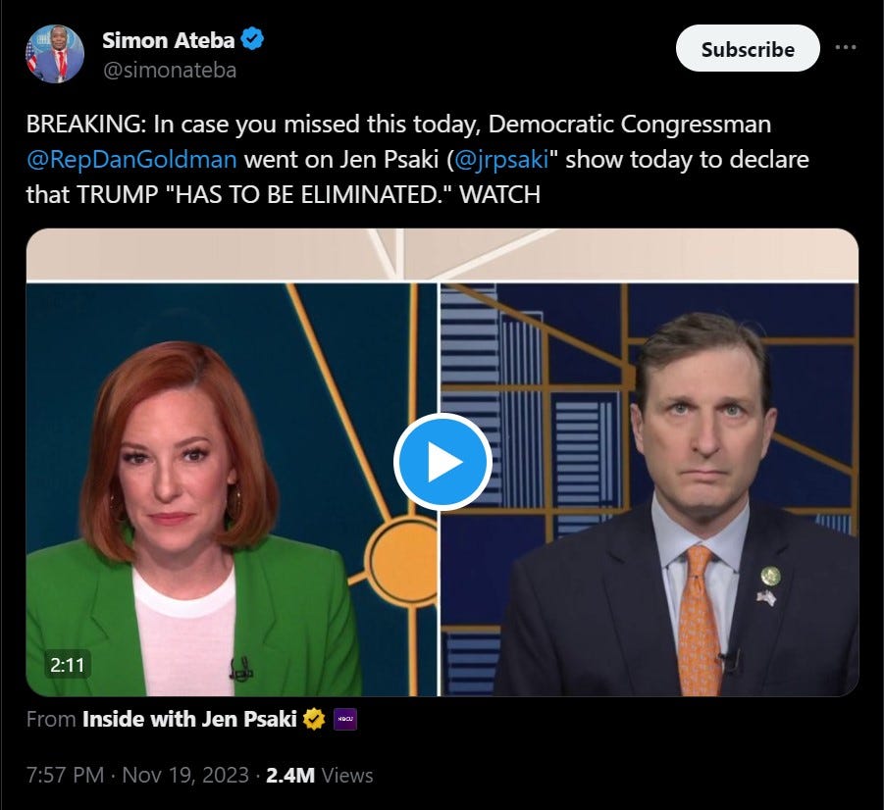Open the @RepDanGoldman mention link
The width and height of the screenshot is (884, 810).
pyautogui.click(x=131, y=160)
